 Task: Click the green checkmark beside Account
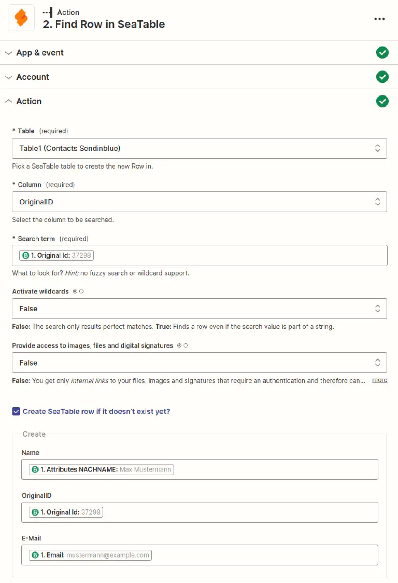382,77
